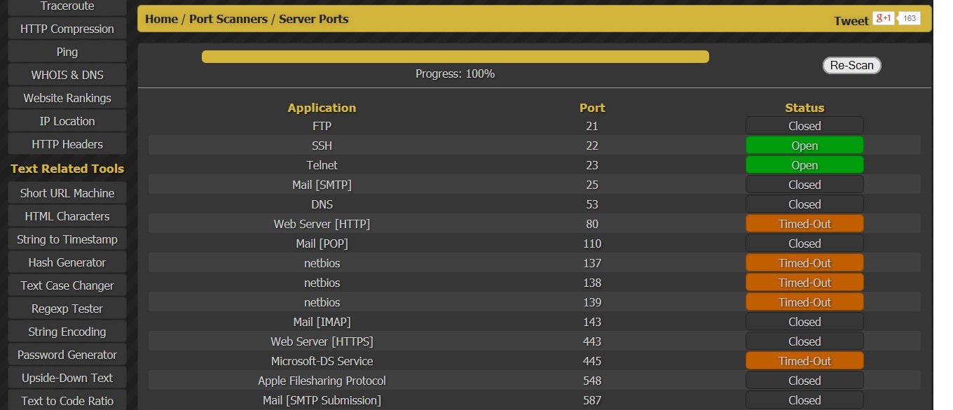Viewport: 953px width, 410px height.
Task: Select HTTP Compression in sidebar
Action: tap(67, 29)
